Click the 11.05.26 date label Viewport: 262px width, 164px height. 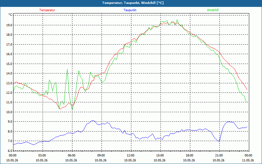(248, 160)
